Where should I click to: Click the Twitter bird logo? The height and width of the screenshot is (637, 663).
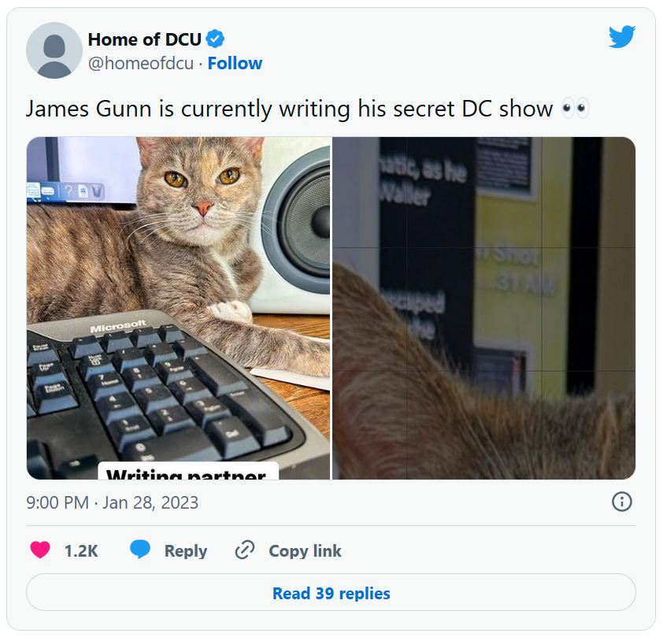click(622, 36)
